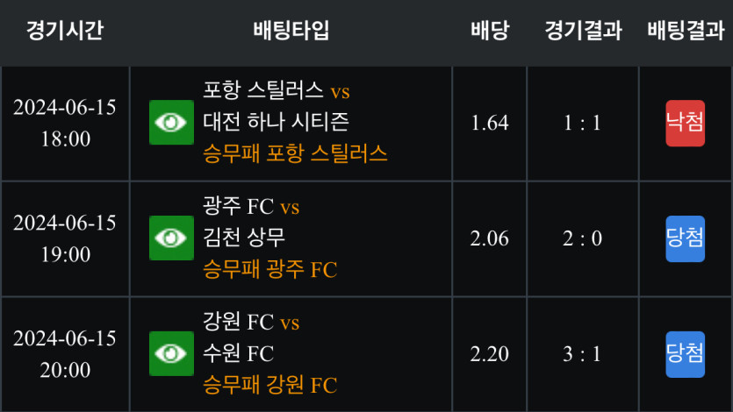Click the eye icon for 강원 FC match

coord(171,353)
